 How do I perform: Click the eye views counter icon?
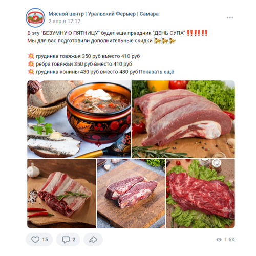tap(219, 240)
